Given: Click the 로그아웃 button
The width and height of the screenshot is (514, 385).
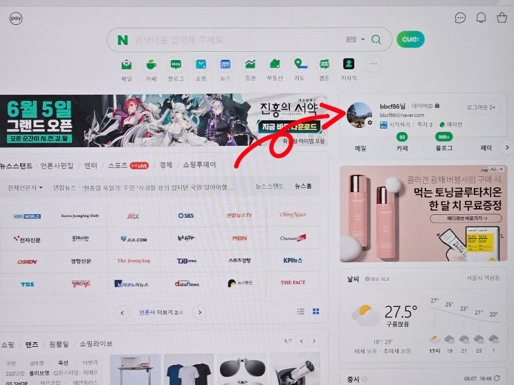Looking at the screenshot, I should [x=481, y=107].
